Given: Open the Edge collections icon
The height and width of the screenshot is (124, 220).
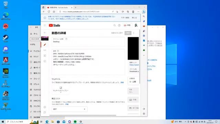Looking at the screenshot, I should pyautogui.click(x=128, y=12).
